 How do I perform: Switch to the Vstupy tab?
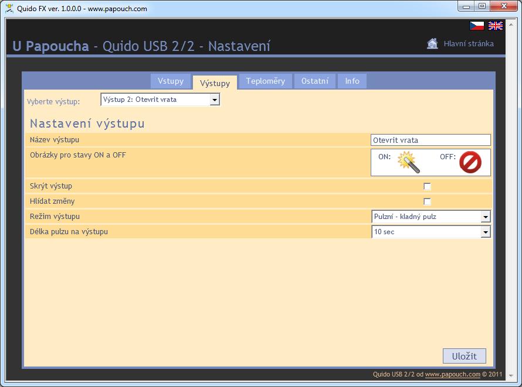point(171,81)
